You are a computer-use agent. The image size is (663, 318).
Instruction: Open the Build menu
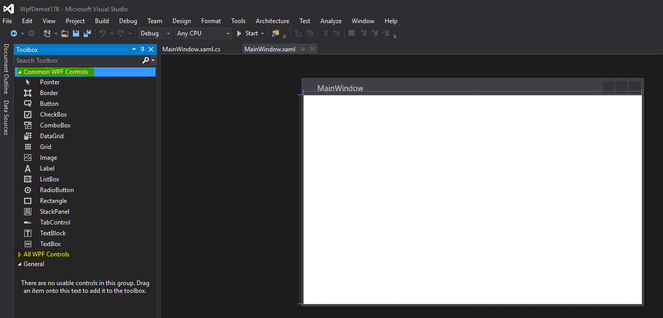pos(102,21)
